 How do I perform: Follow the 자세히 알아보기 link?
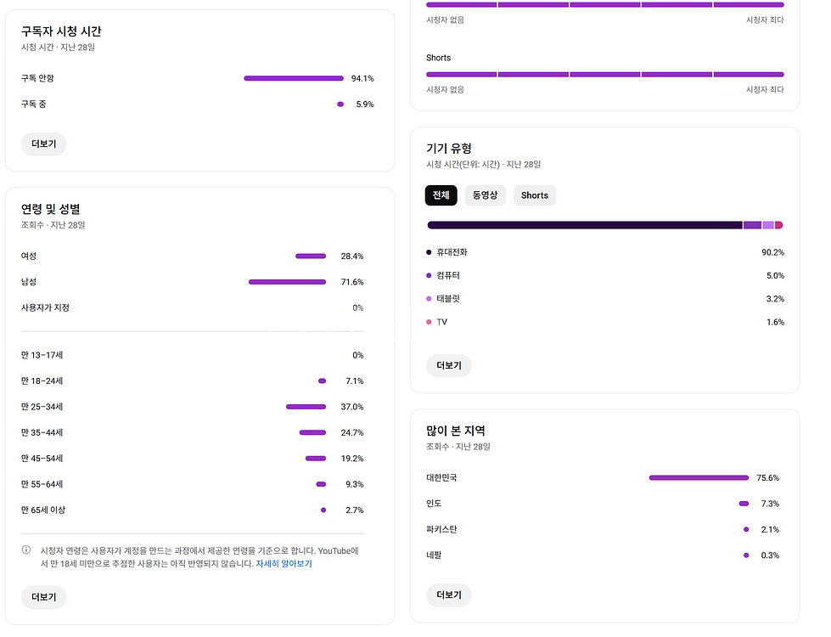[x=284, y=564]
